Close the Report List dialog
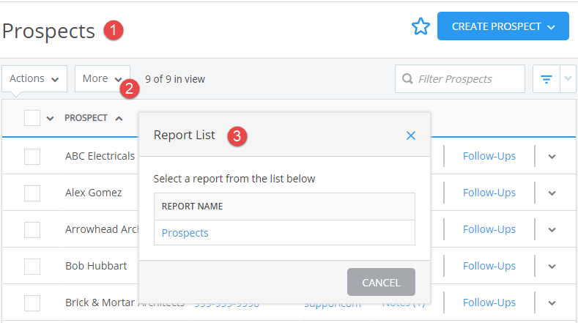The height and width of the screenshot is (323, 578). point(411,135)
